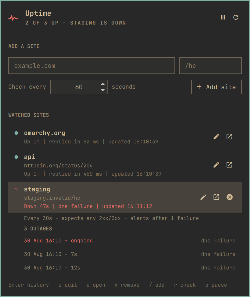Image resolution: width=250 pixels, height=297 pixels.
Task: Pause monitoring with the pause icon
Action: [223, 17]
